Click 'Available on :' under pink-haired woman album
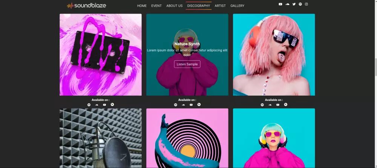The image size is (377, 168). (274, 100)
